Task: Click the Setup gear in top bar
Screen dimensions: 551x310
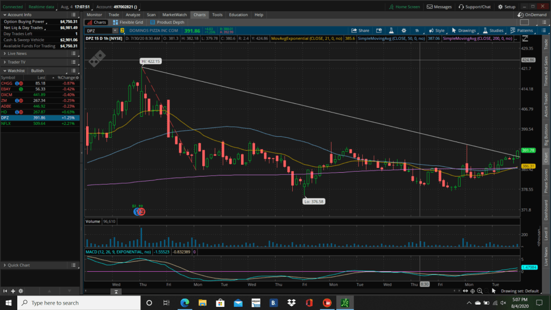Action: click(506, 7)
